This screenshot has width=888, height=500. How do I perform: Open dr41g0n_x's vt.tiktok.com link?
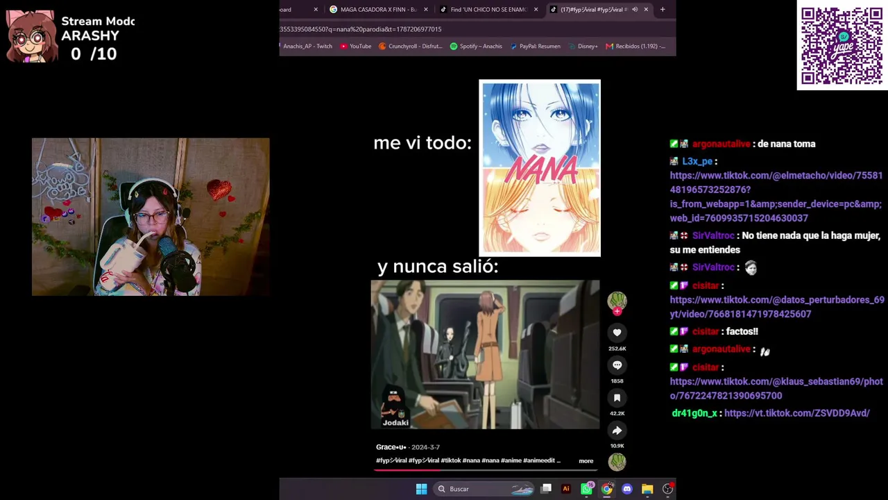(797, 413)
